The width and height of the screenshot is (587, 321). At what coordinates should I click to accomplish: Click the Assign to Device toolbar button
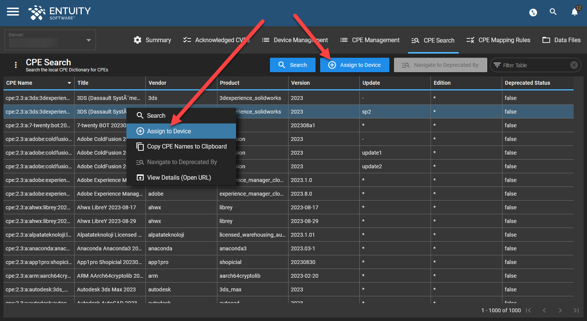coord(355,65)
